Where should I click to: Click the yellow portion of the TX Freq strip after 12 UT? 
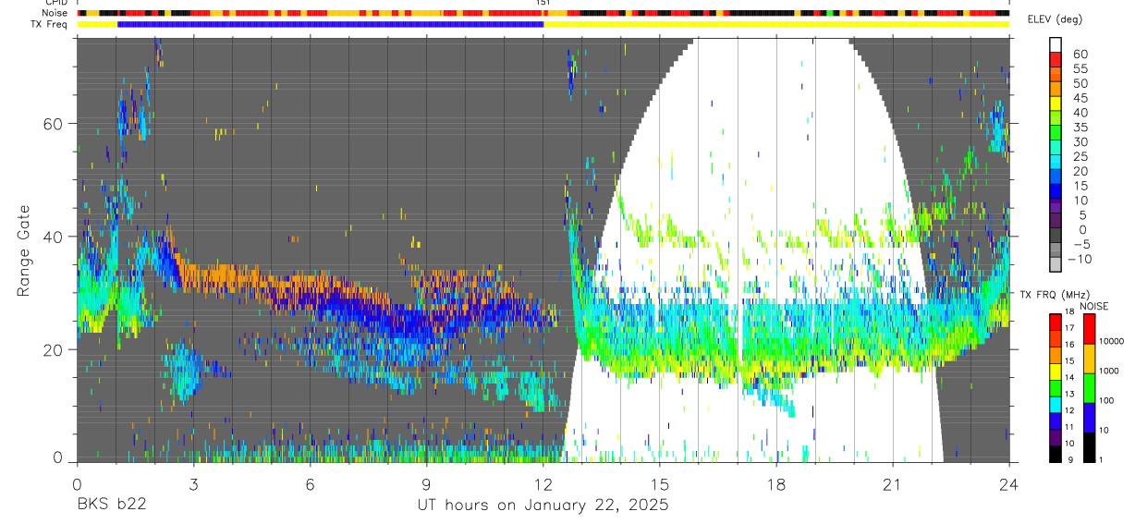[x=776, y=24]
